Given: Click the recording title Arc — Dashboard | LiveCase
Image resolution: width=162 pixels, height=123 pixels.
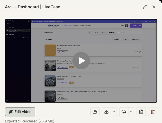Looking at the screenshot, I should [32, 7].
